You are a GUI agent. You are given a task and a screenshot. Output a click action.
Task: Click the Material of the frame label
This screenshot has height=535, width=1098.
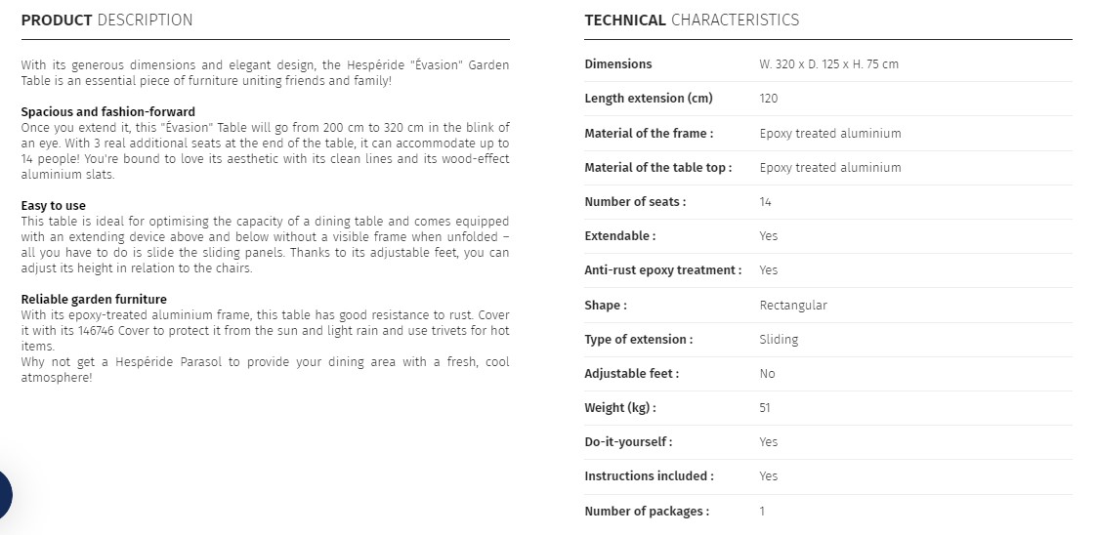[649, 133]
